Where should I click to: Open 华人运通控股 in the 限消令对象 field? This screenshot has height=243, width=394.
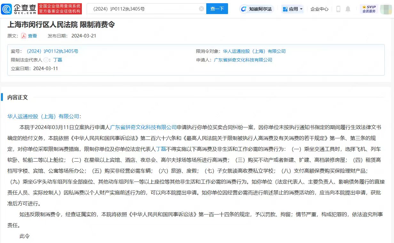coord(254,51)
